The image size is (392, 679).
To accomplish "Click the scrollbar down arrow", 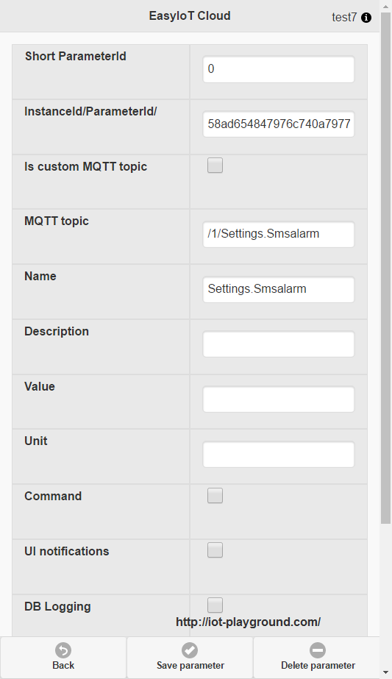I will 386,673.
